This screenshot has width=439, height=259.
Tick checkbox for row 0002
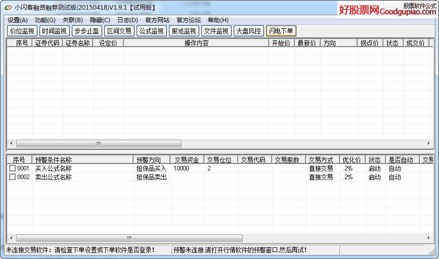coord(12,177)
